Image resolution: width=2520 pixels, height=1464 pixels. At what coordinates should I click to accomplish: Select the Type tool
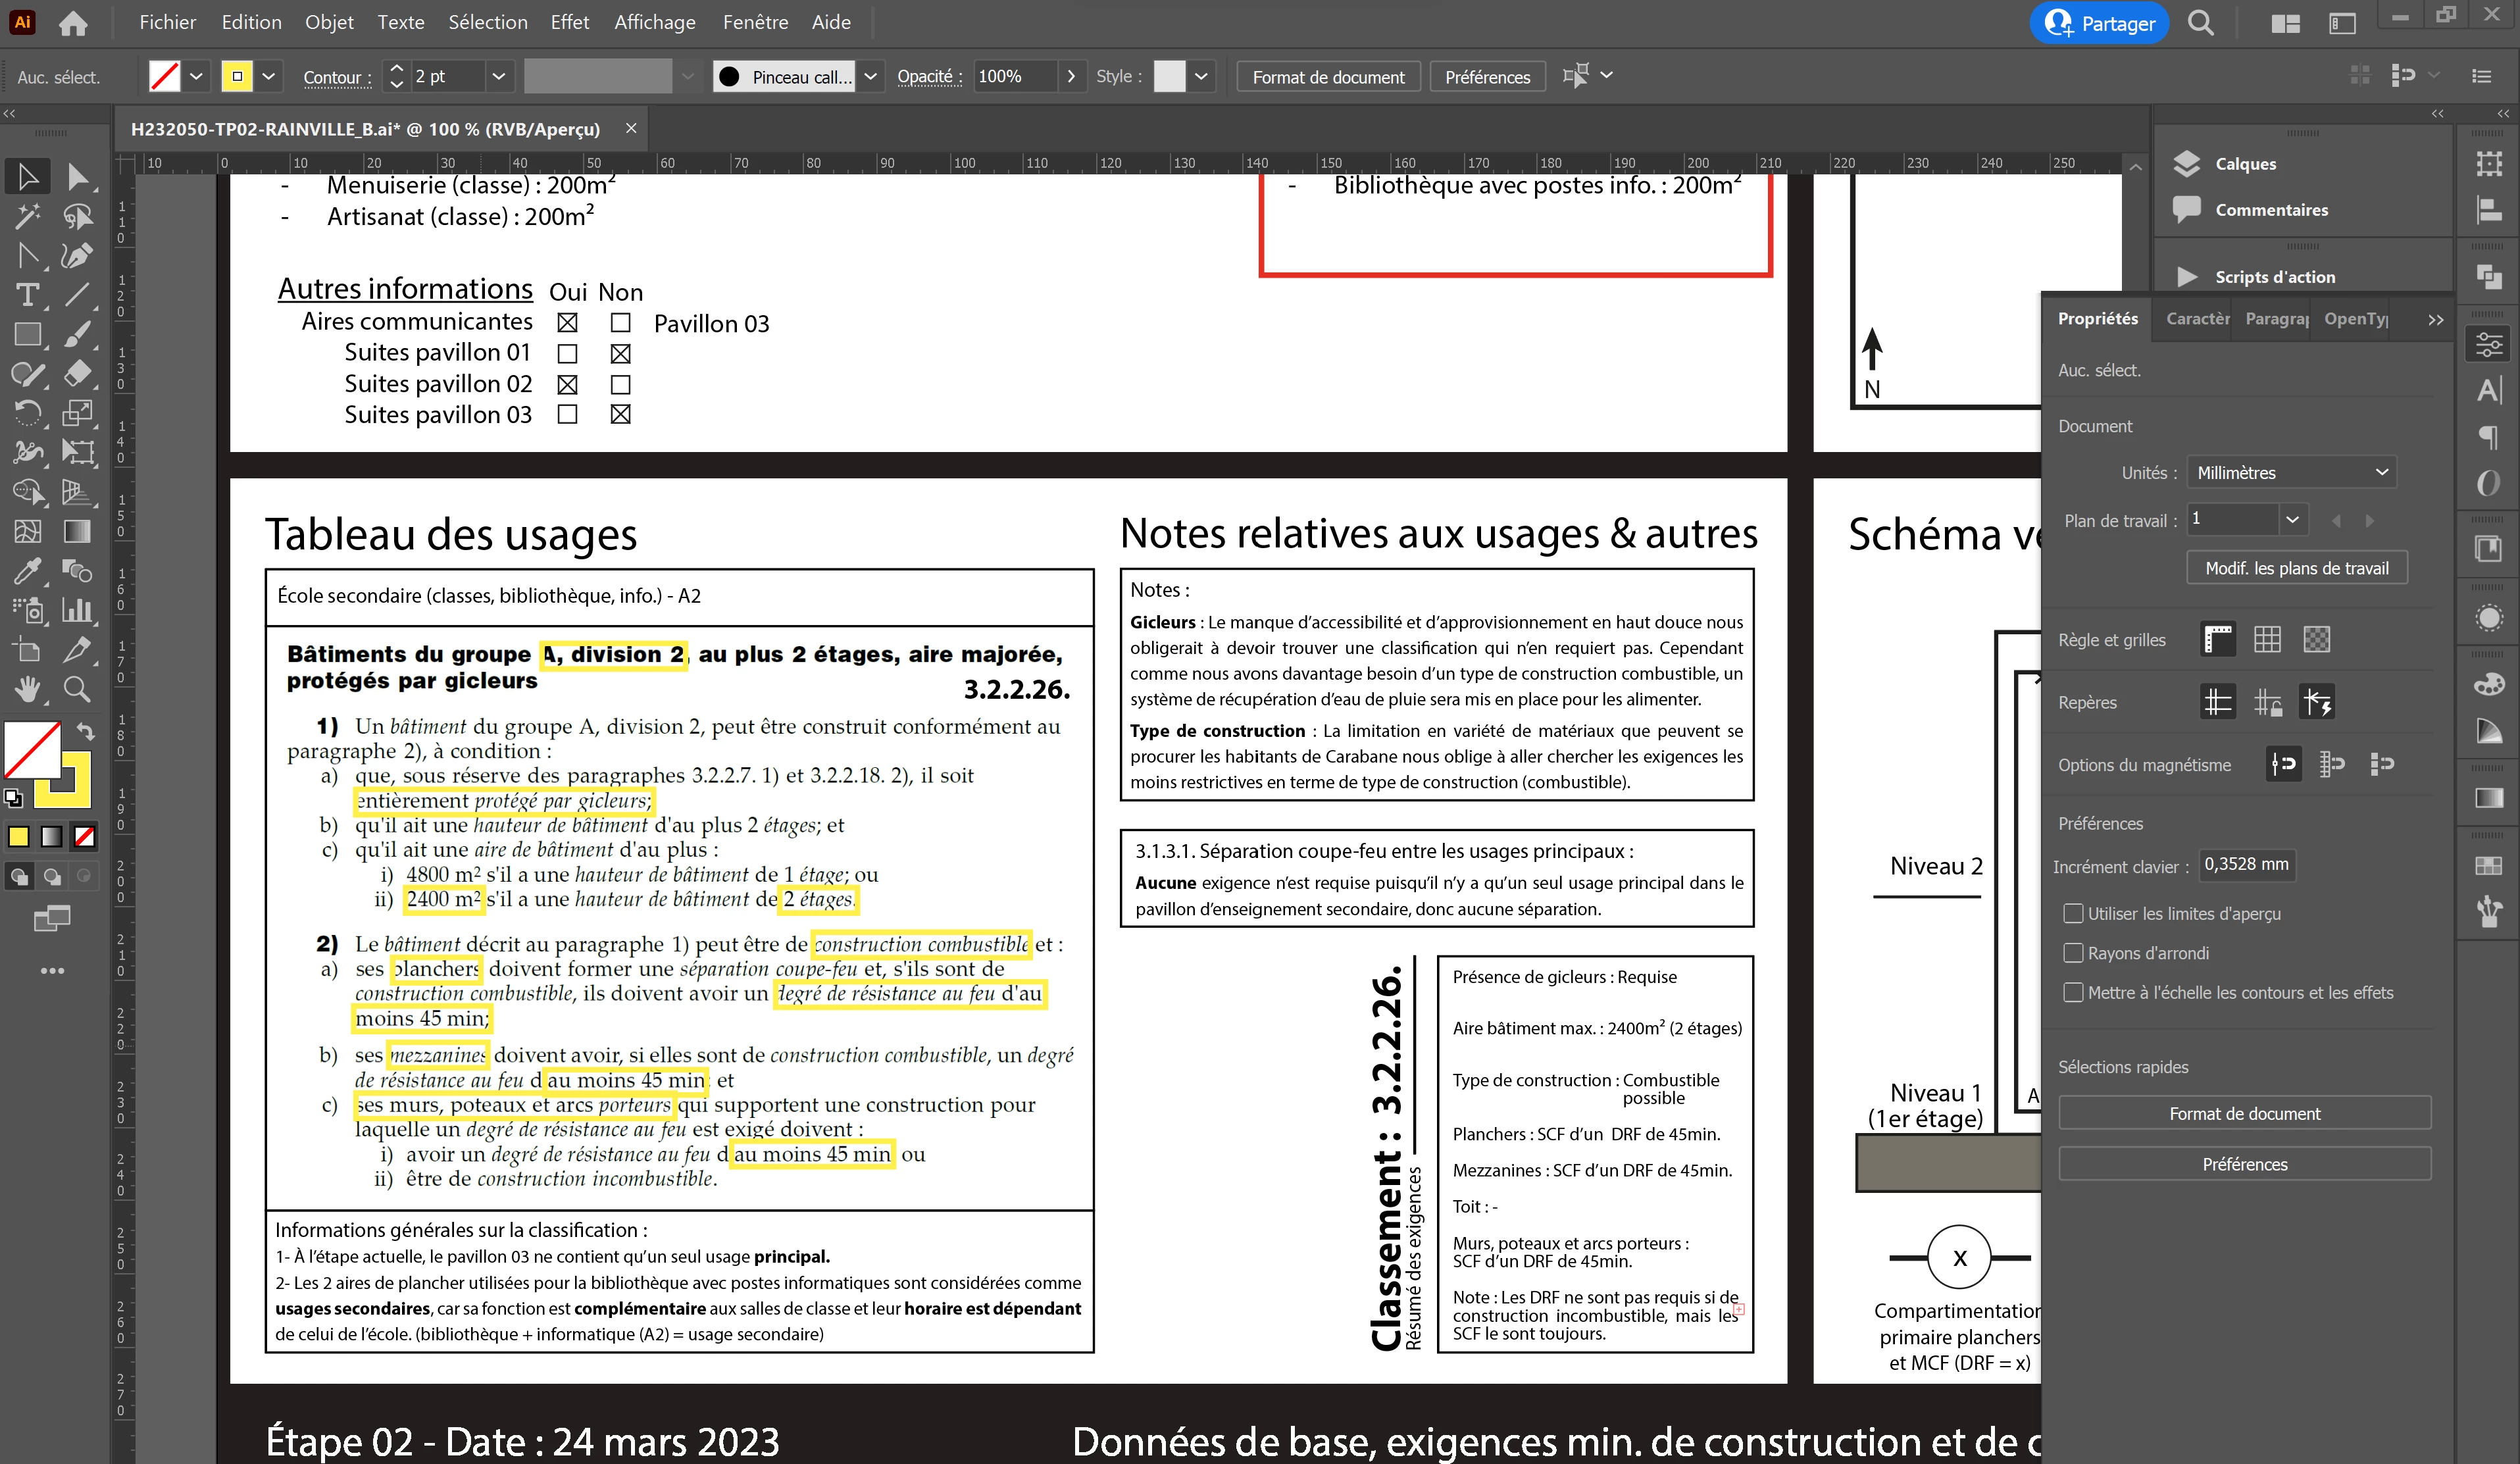coord(27,295)
